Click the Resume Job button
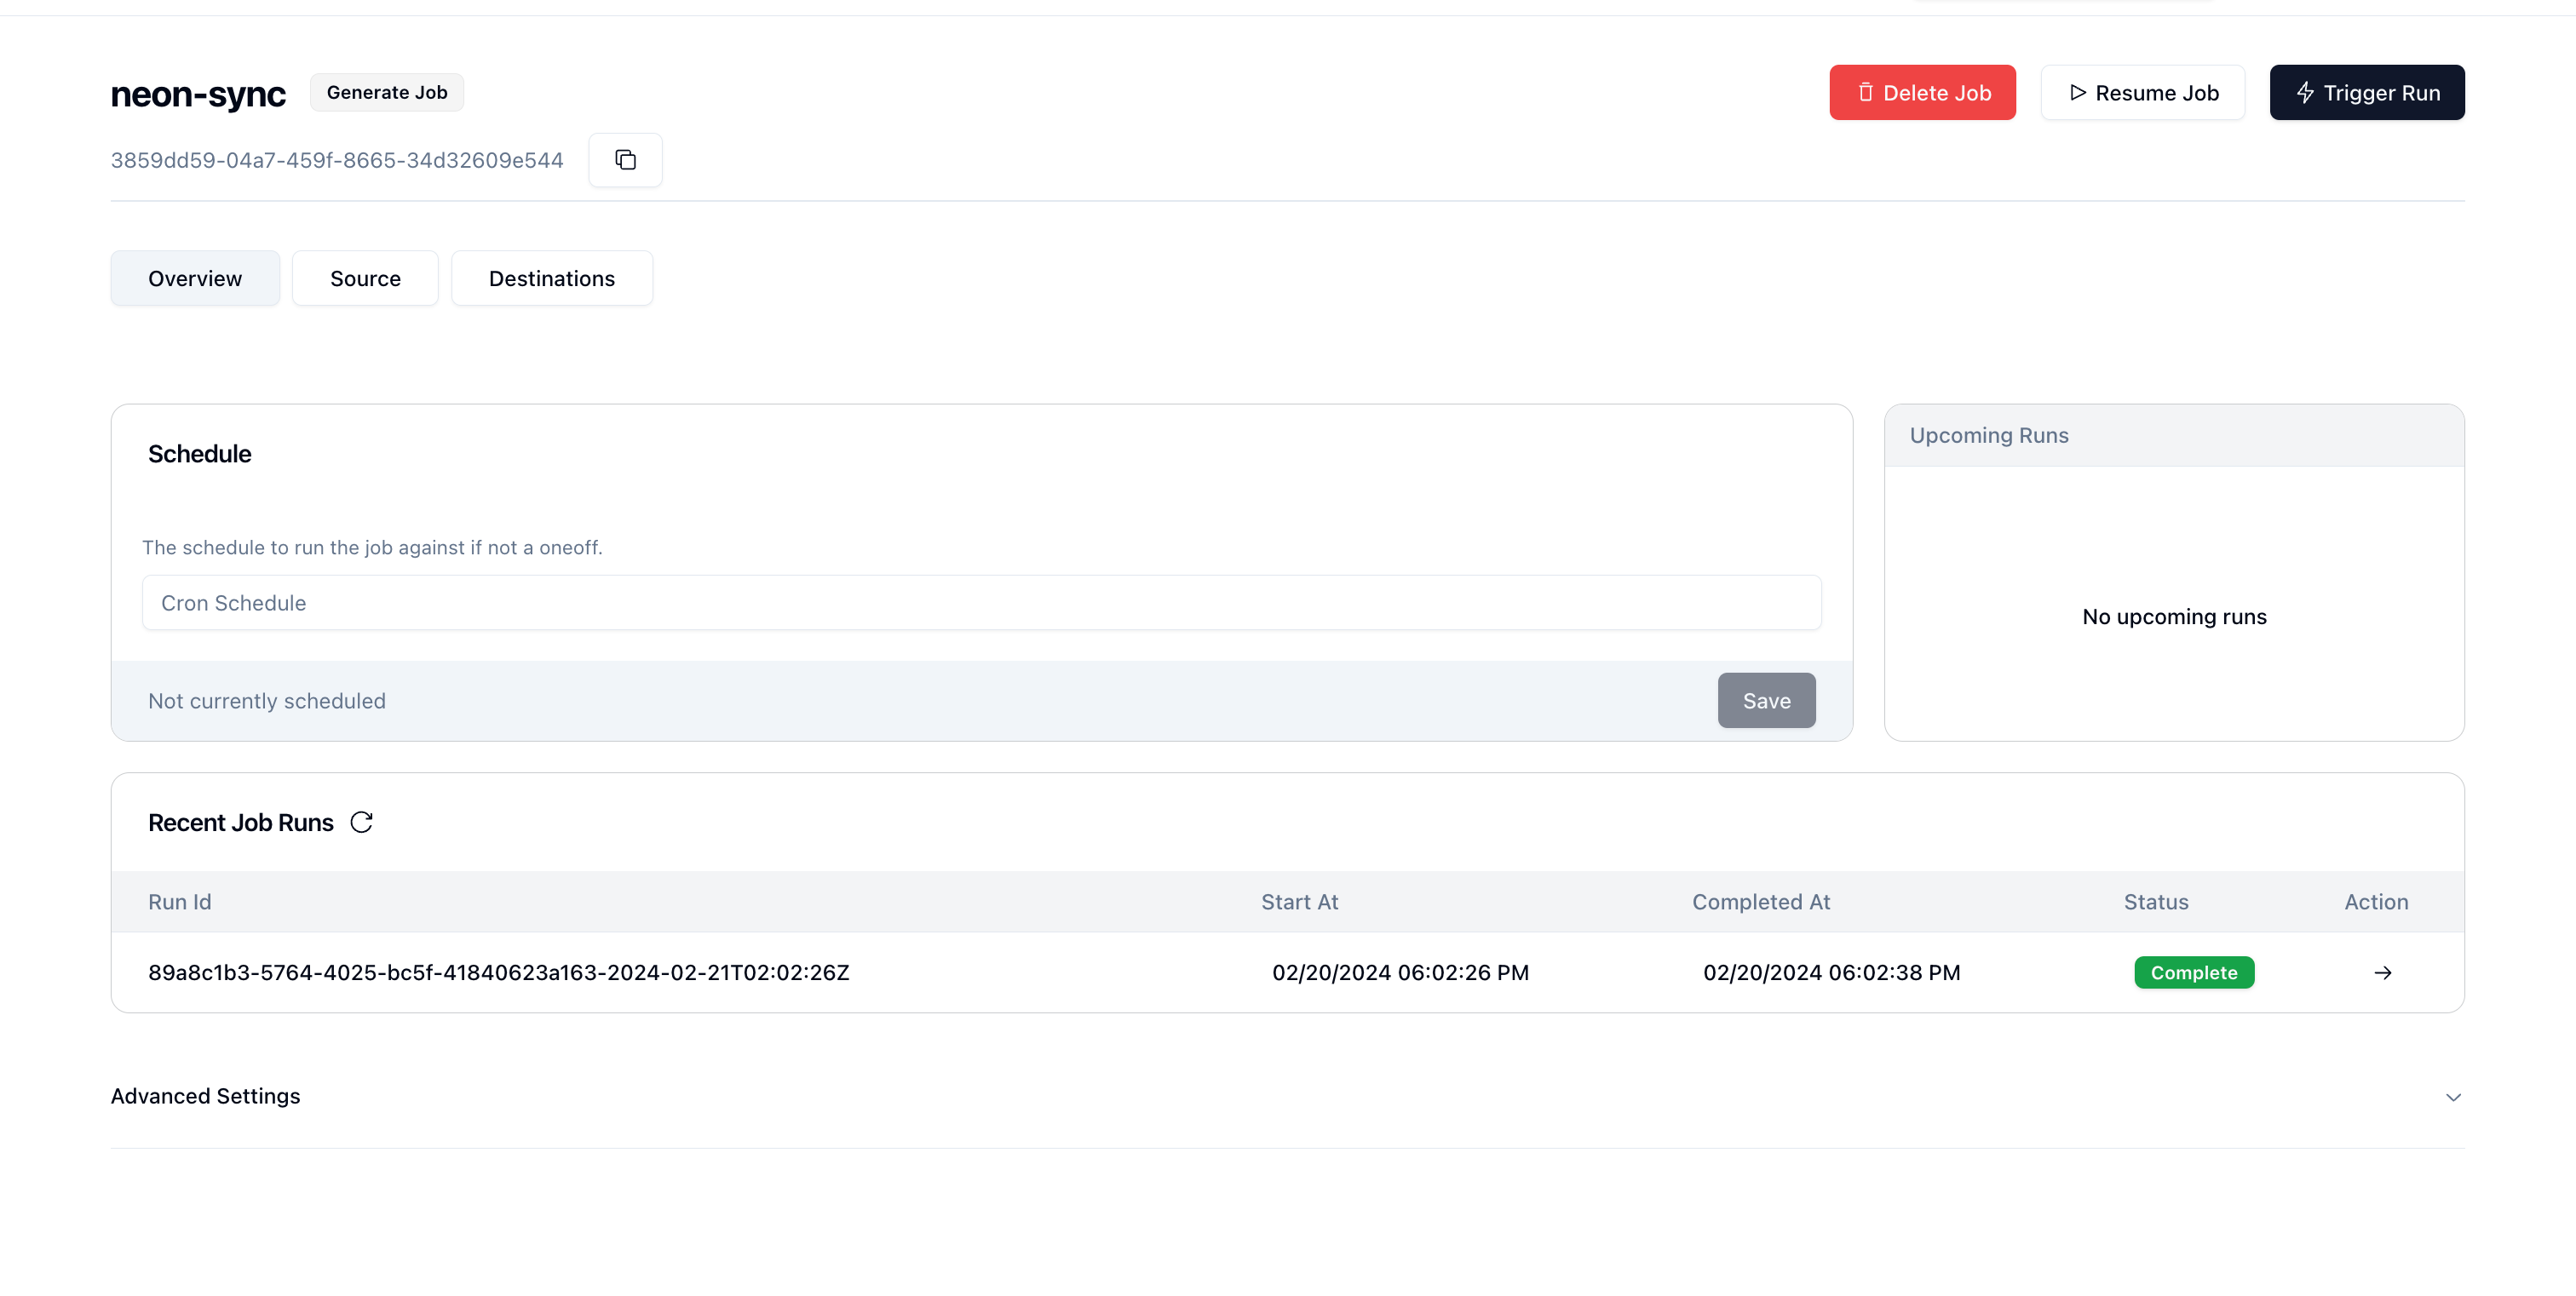This screenshot has width=2576, height=1296. (x=2142, y=93)
